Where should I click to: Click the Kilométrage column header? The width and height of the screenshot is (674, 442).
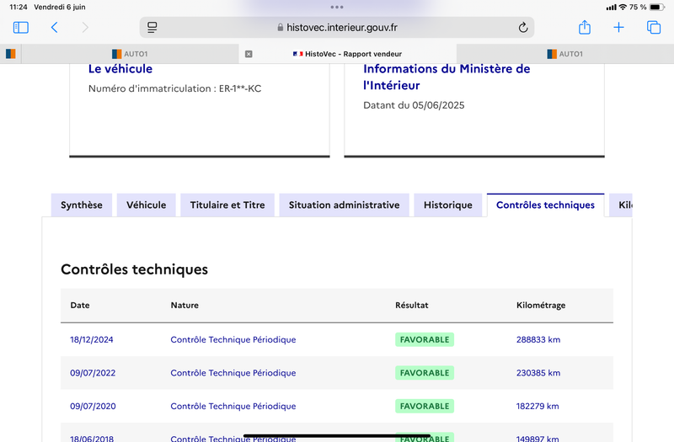(x=541, y=305)
